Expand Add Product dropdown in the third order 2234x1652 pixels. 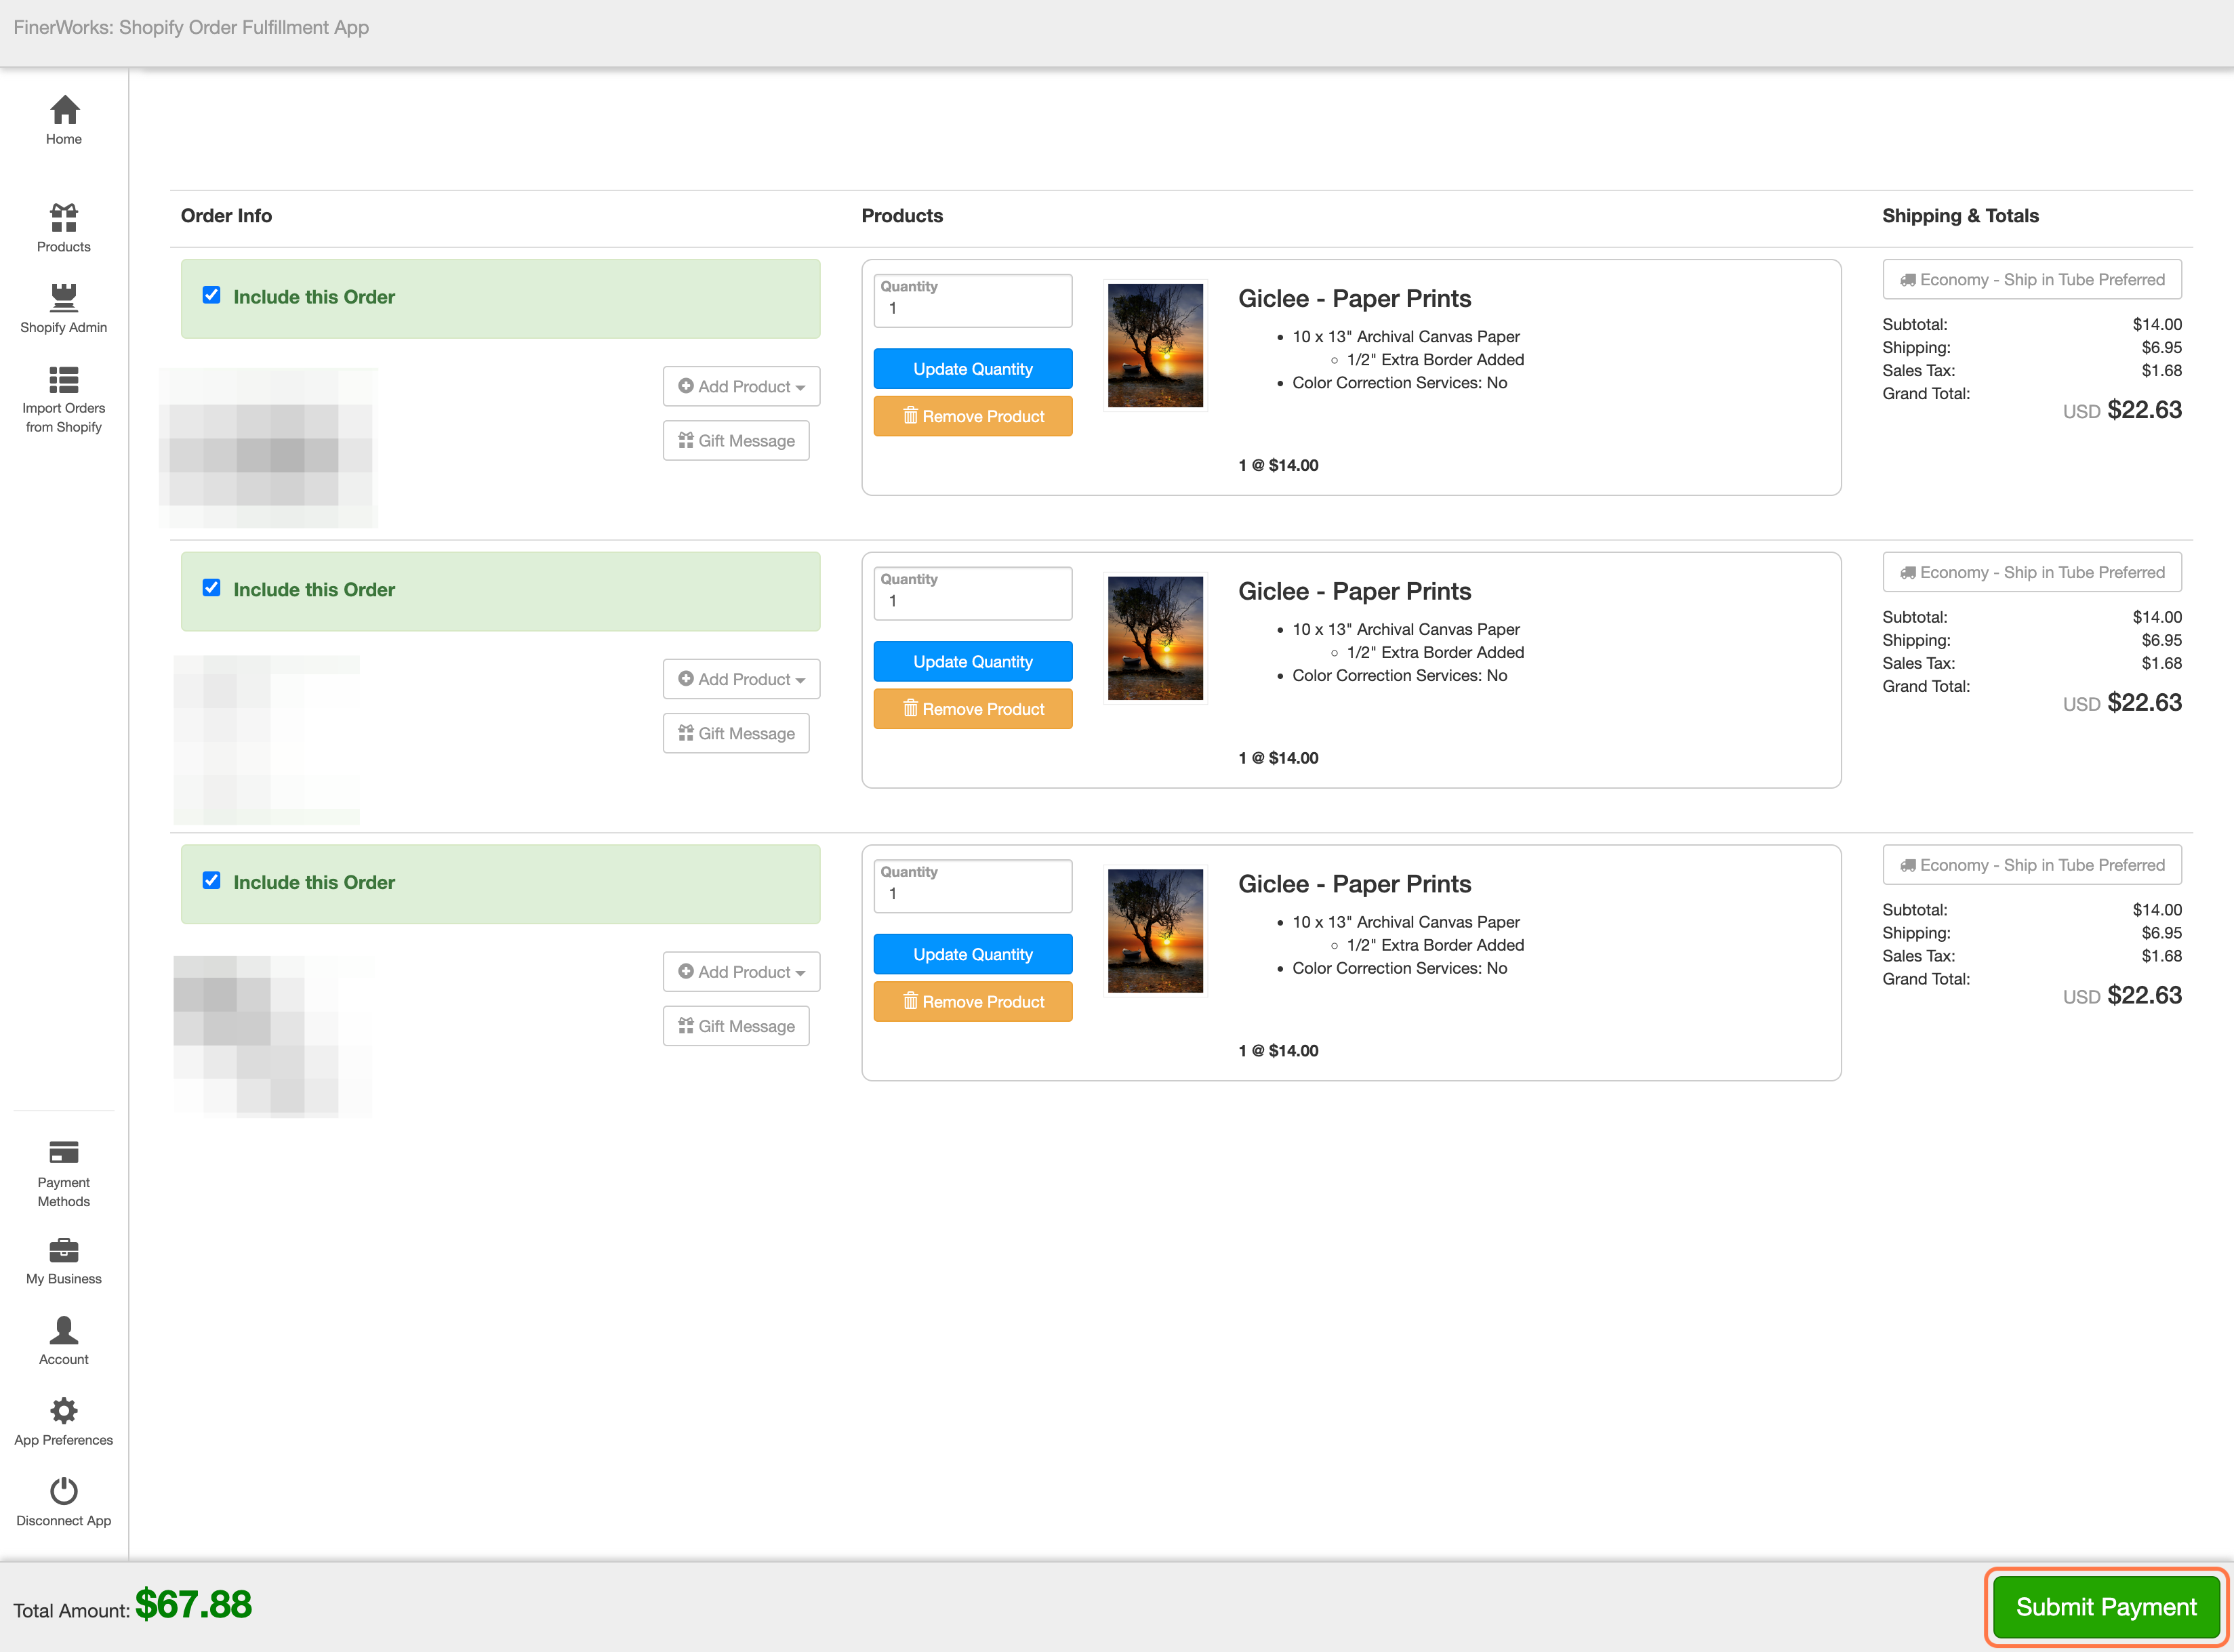coord(741,972)
